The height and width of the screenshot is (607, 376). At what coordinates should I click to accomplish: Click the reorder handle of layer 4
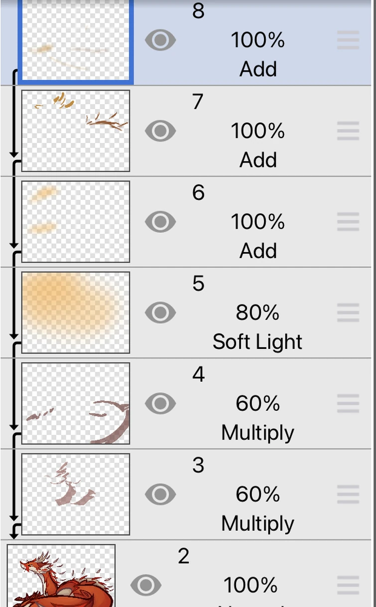point(348,403)
